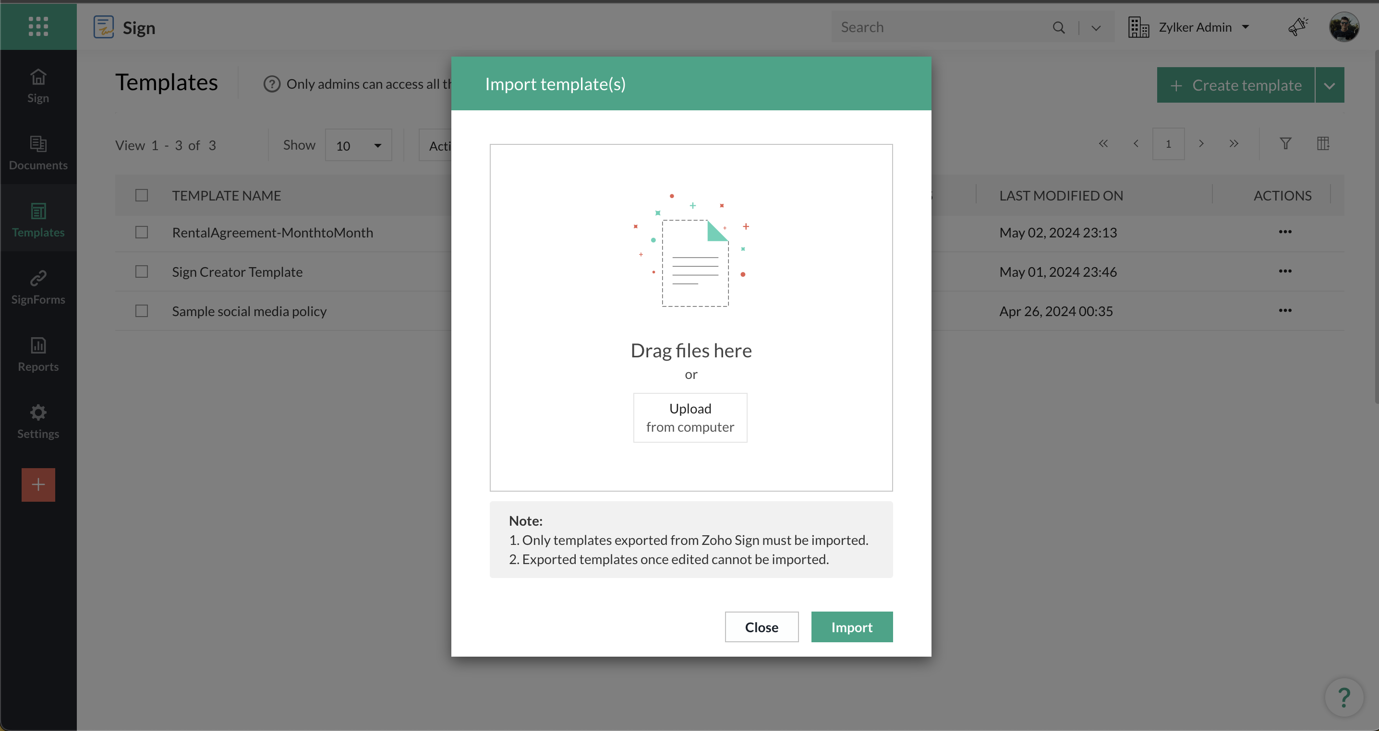
Task: Check the Sign Creator Template checkbox
Action: tap(141, 271)
